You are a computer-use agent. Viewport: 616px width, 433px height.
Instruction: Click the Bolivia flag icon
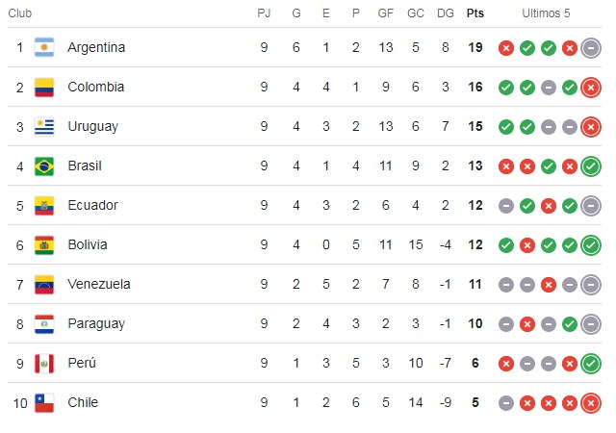pos(44,244)
